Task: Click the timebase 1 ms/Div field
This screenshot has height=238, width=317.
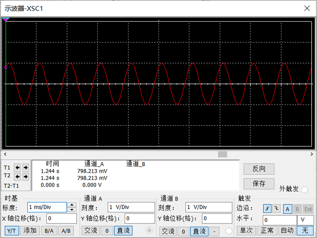Action: [47, 207]
